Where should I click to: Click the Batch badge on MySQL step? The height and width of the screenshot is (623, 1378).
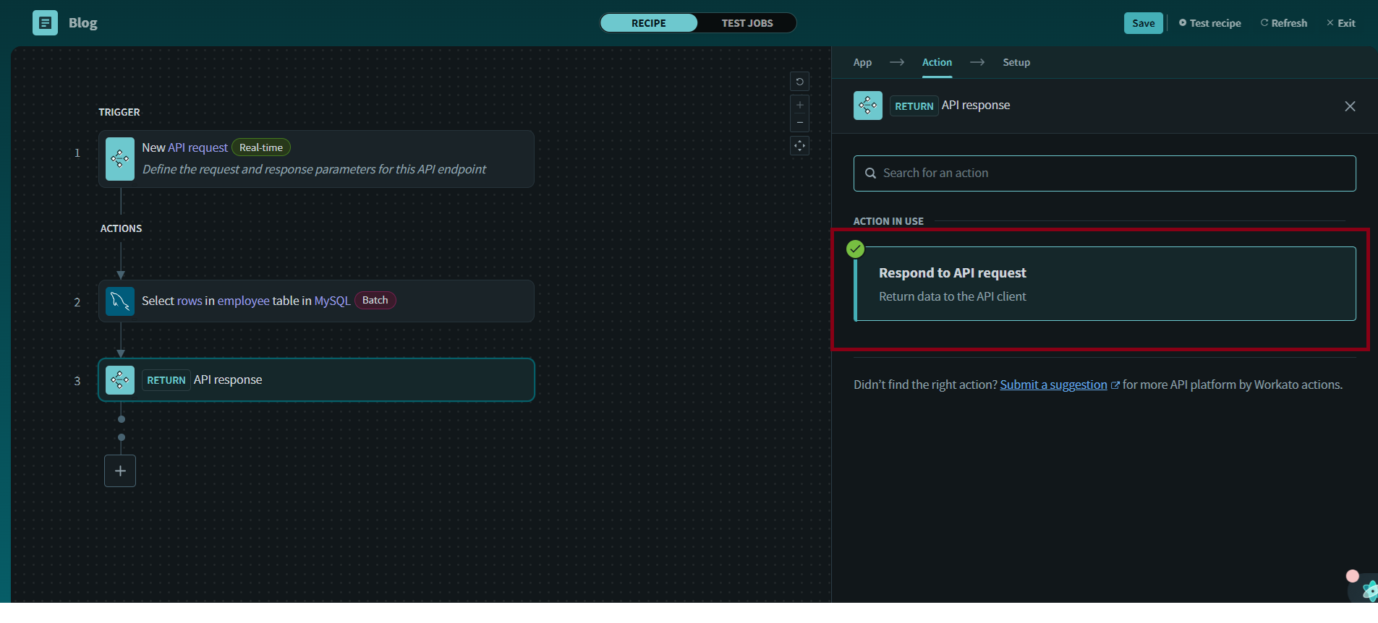point(375,301)
